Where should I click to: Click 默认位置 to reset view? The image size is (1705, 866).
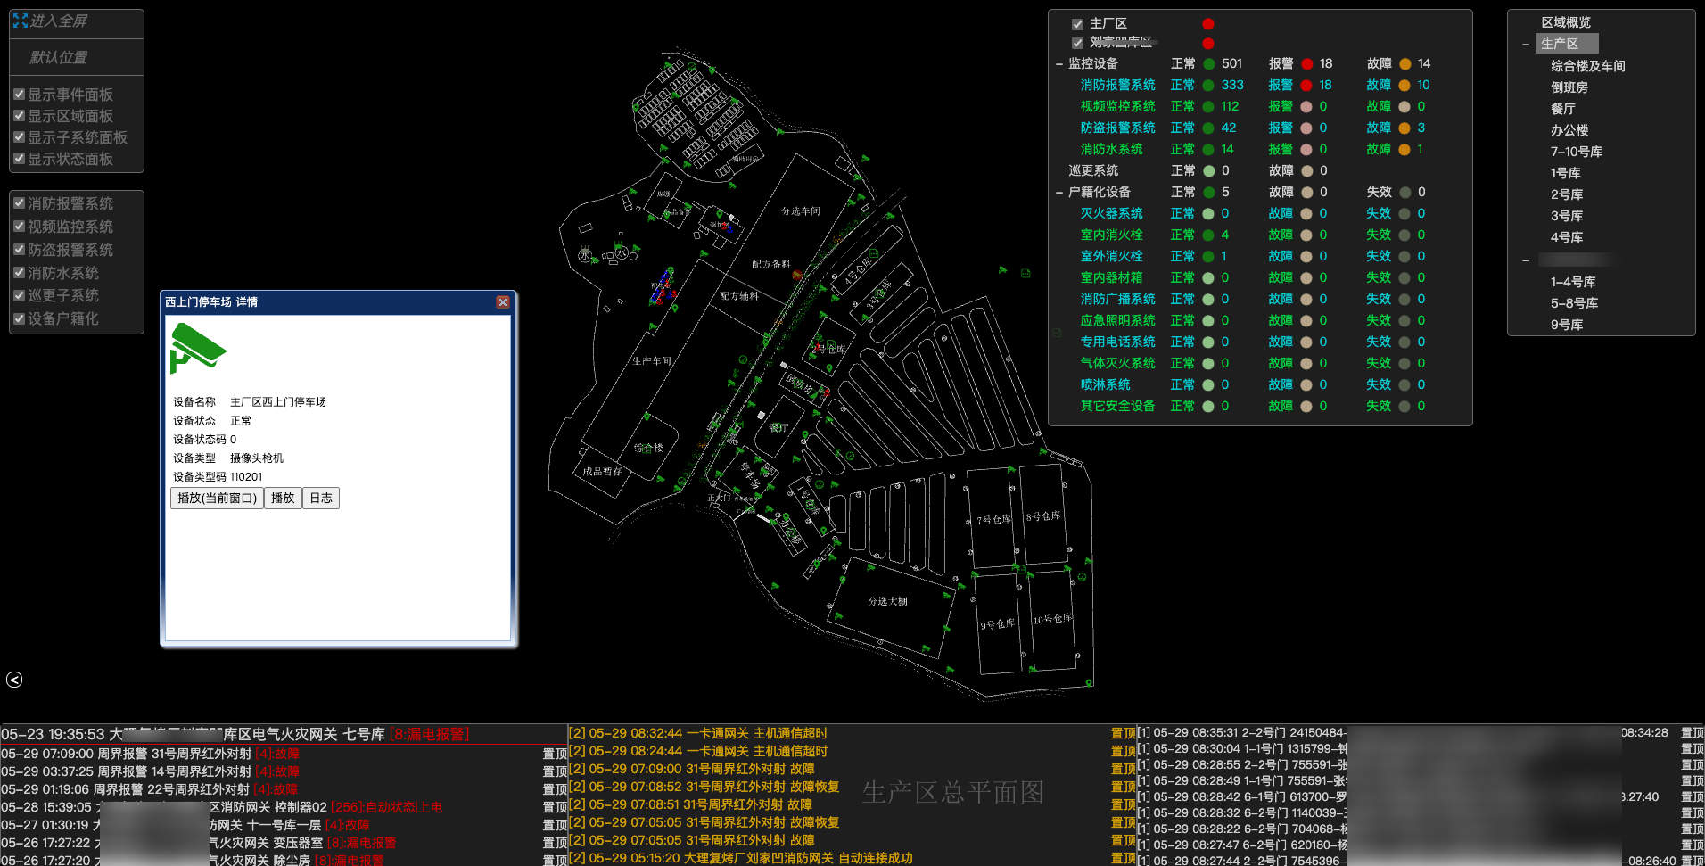pyautogui.click(x=59, y=57)
